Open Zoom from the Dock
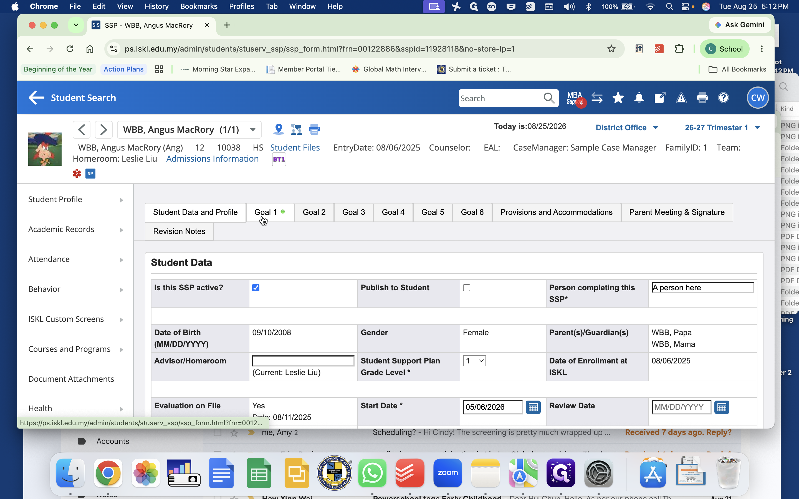Viewport: 799px width, 499px height. [447, 473]
